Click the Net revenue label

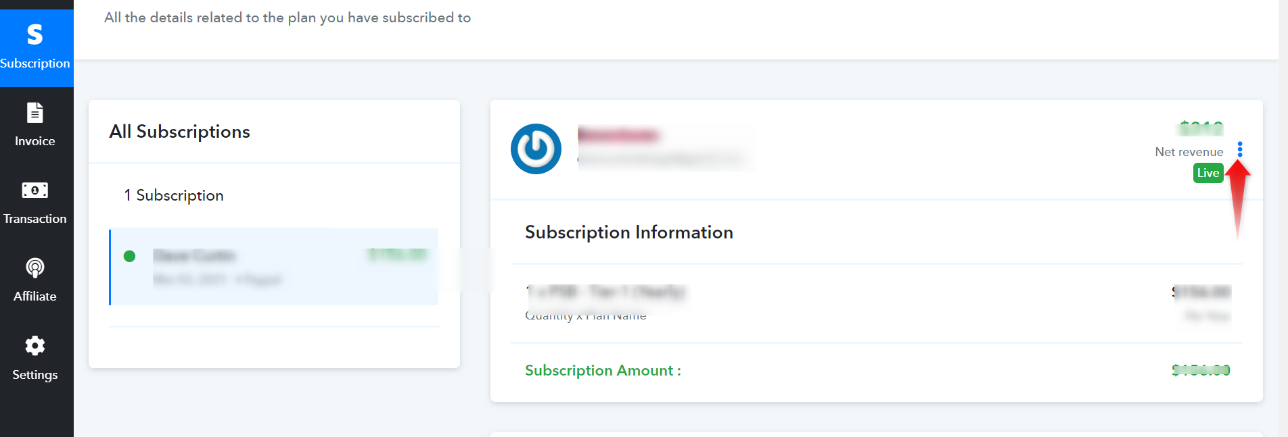(1189, 152)
